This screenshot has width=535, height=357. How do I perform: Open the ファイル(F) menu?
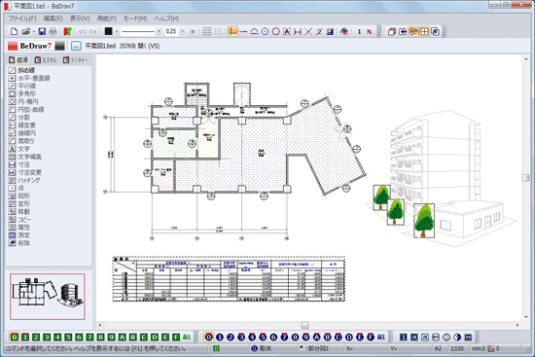(x=22, y=18)
